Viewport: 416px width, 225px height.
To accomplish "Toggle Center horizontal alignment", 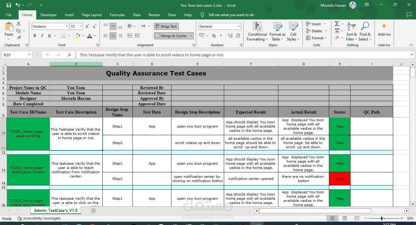I will tap(113, 36).
